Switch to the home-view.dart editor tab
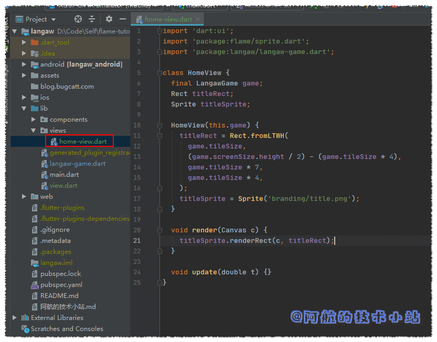437x342 pixels. click(168, 19)
